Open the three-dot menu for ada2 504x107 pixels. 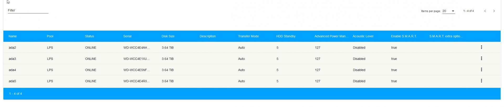(x=481, y=47)
